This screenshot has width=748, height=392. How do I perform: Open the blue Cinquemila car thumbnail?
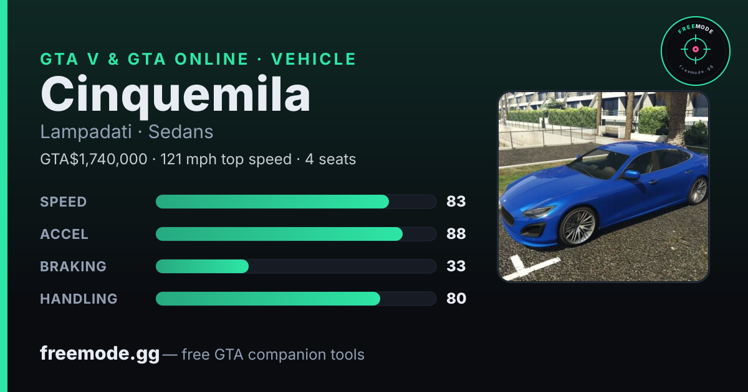[603, 187]
